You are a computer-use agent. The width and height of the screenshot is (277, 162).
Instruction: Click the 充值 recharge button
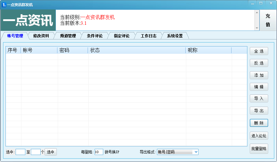pyautogui.click(x=268, y=20)
